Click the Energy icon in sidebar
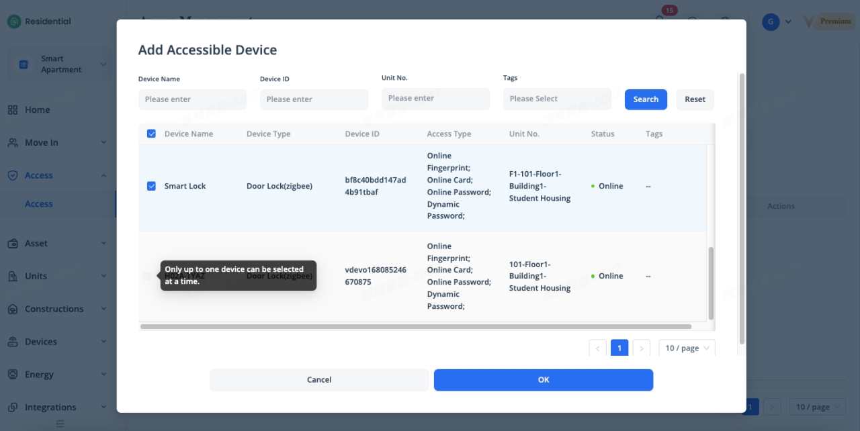860x431 pixels. click(x=13, y=375)
